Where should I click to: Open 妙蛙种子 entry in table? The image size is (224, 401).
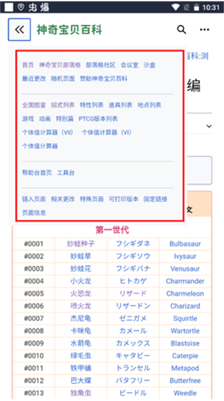coord(81,244)
